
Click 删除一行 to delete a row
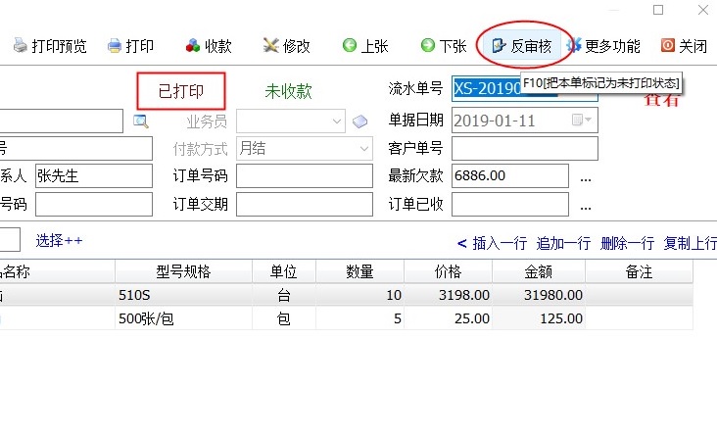627,244
